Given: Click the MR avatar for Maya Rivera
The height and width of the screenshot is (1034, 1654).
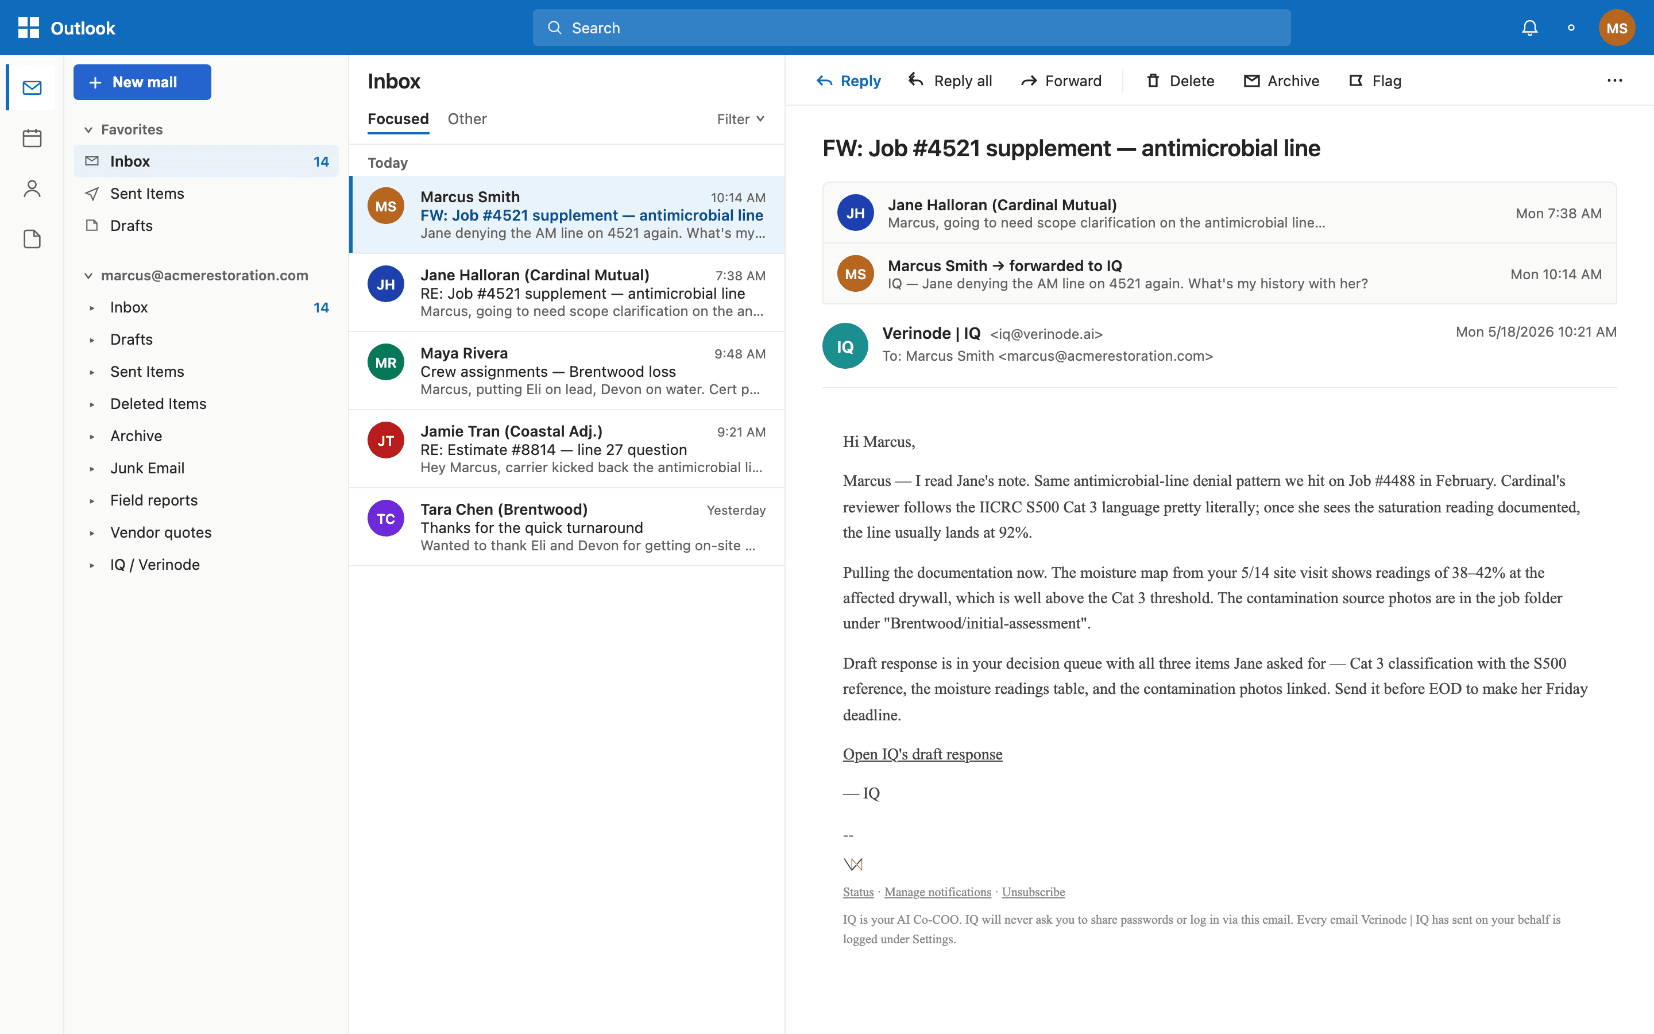Looking at the screenshot, I should 385,362.
